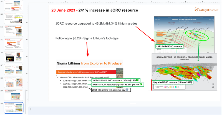Click 'Upgraded JORC resource (20 June 2023)' label

(x=172, y=82)
